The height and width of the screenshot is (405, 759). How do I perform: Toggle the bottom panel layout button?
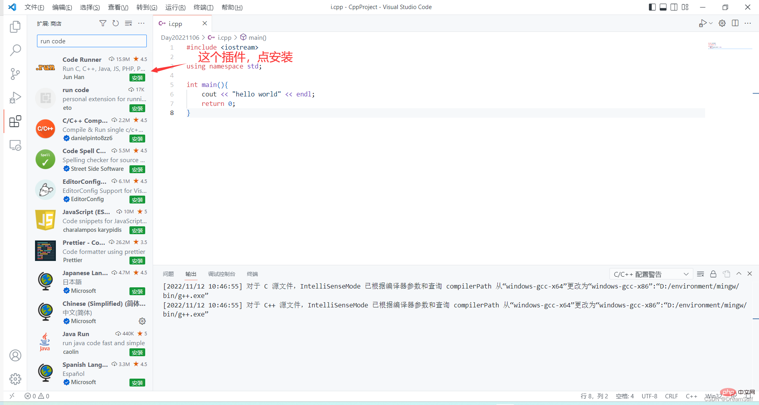point(663,7)
